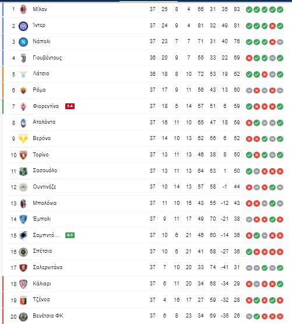Click the Lazio eagle crest icon
The height and width of the screenshot is (324, 292).
[23, 74]
